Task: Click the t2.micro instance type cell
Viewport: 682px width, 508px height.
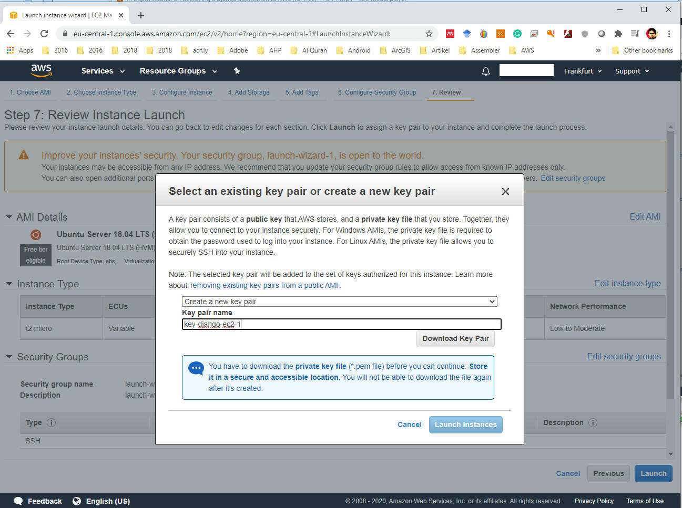Action: click(61, 328)
